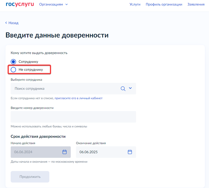Click the номер доверенности input field
209x188 pixels.
[x=73, y=117]
